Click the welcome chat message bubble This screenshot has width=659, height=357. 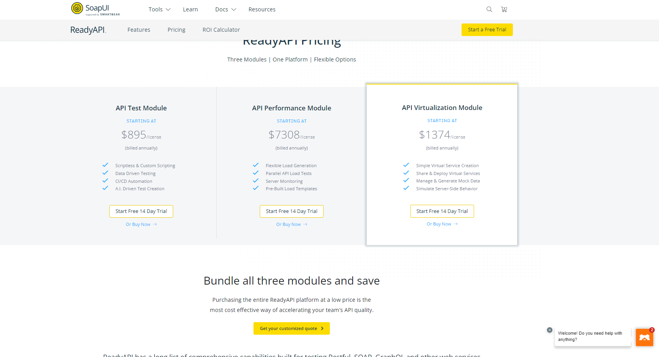click(592, 336)
